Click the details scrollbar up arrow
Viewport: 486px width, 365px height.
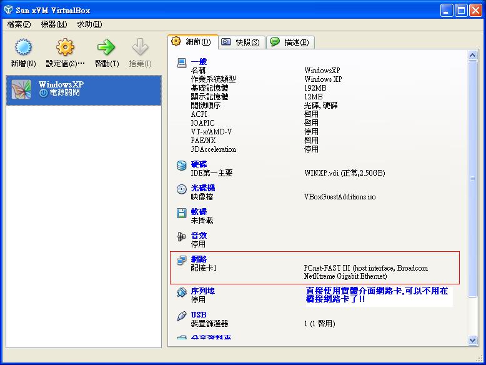tap(472, 56)
